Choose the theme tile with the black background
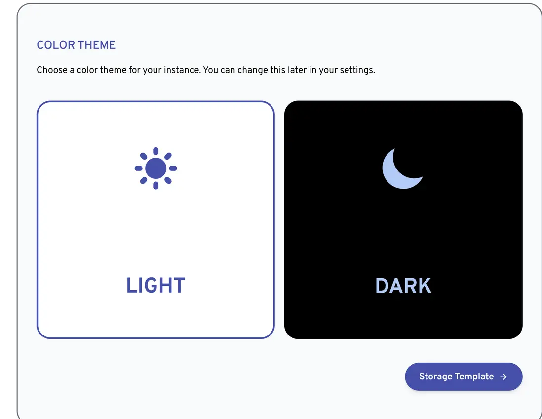Screen dimensions: 542x419 click(x=403, y=220)
